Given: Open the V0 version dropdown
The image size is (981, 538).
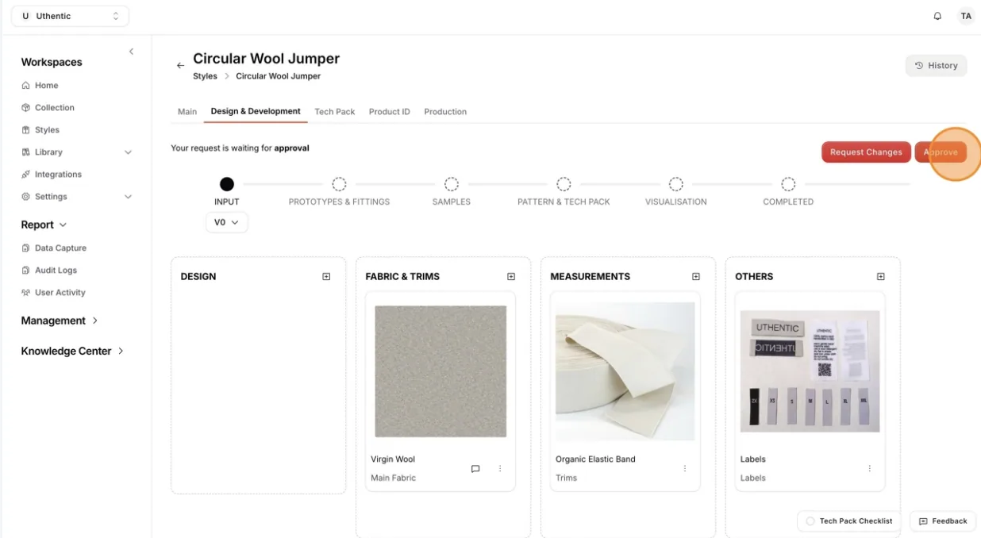Looking at the screenshot, I should [227, 223].
